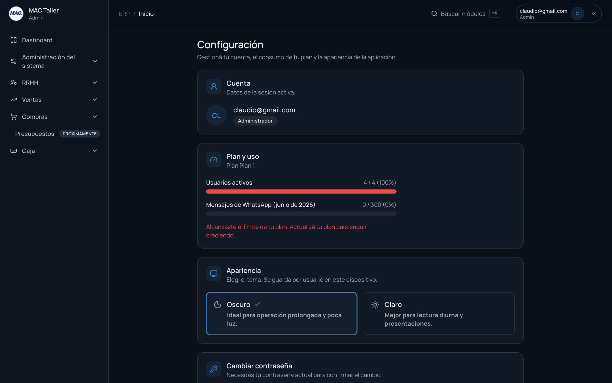This screenshot has width=612, height=383.
Task: Open the Caja menu item
Action: tap(54, 151)
